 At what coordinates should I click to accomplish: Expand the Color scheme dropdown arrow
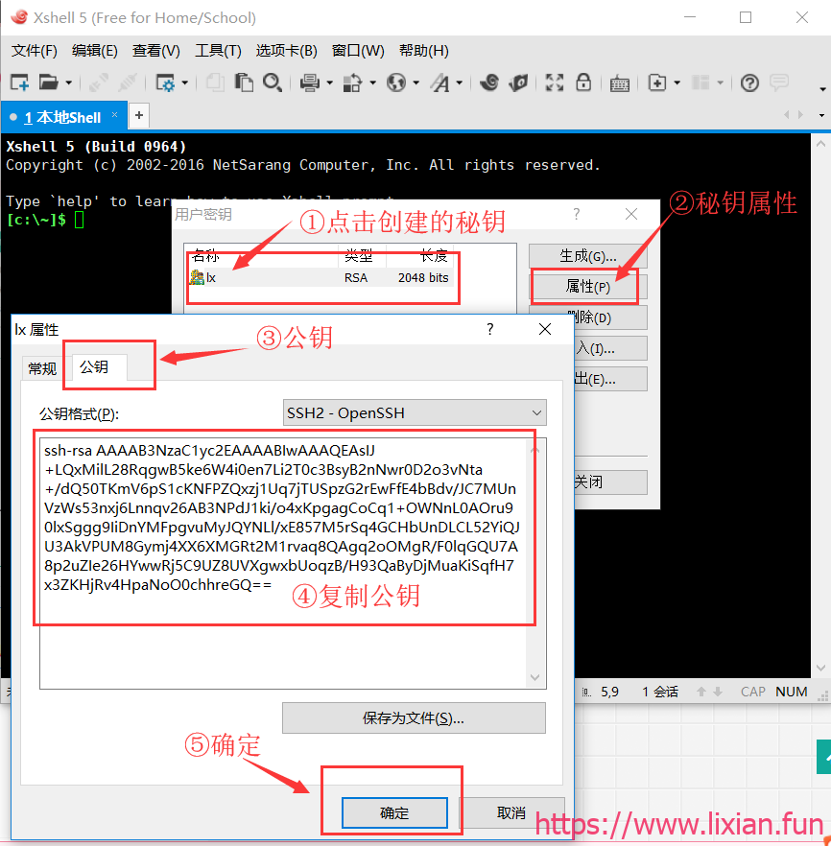tap(372, 83)
